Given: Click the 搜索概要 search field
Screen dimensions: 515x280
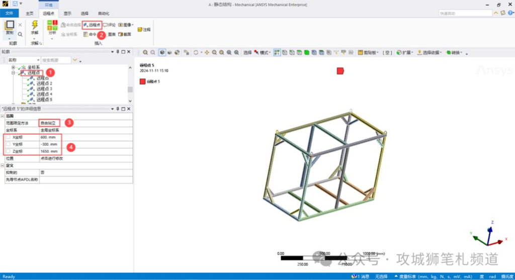Looking at the screenshot, I should [55, 60].
